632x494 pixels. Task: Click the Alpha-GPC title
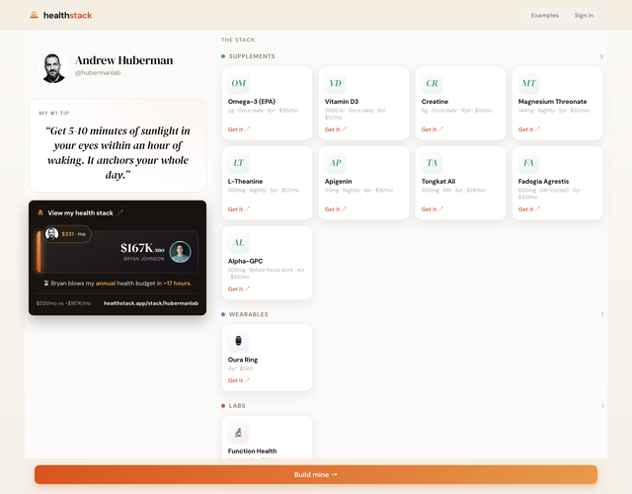click(x=245, y=261)
